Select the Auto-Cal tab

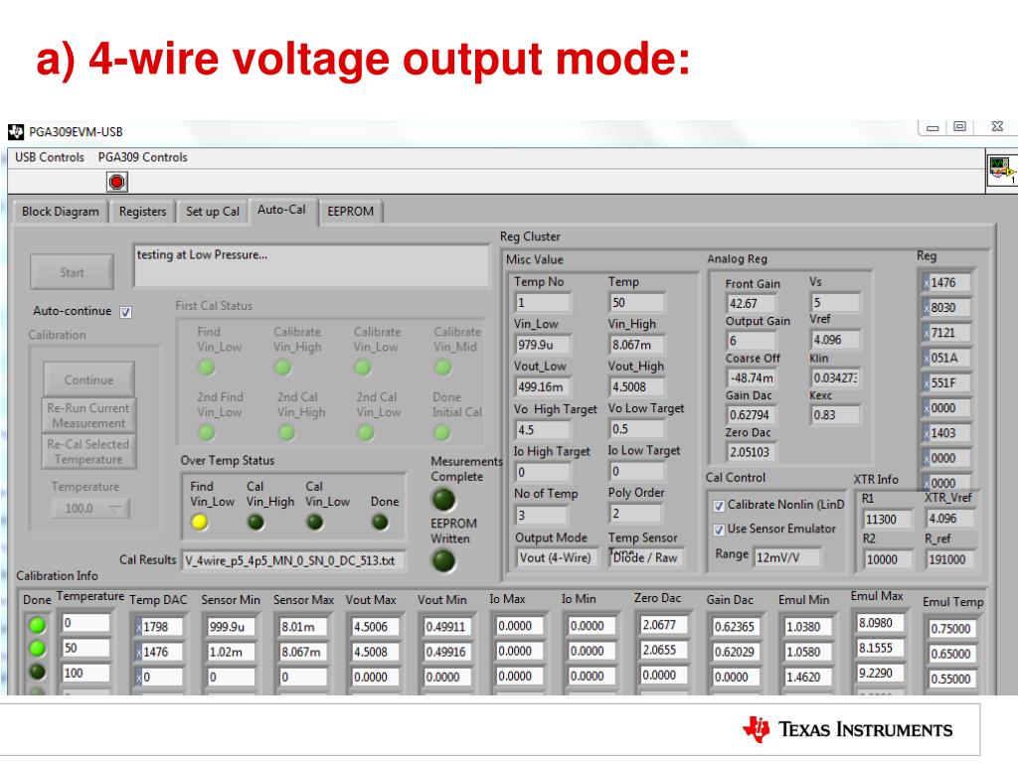pyautogui.click(x=281, y=210)
